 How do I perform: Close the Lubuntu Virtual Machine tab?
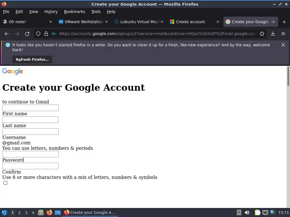click(162, 22)
